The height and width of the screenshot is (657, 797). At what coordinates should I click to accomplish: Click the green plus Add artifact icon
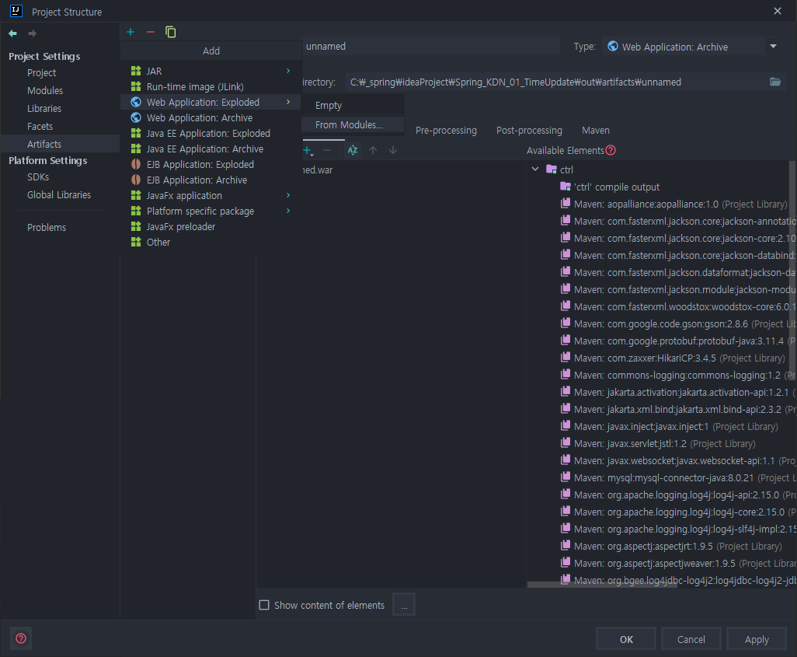coord(131,32)
